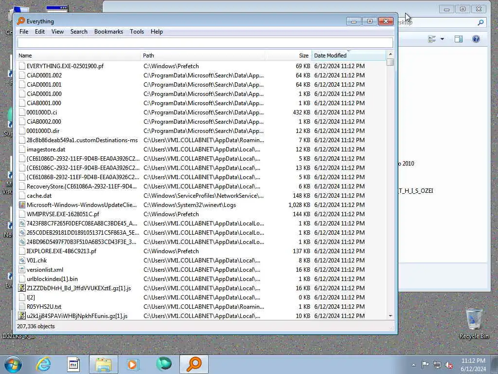Select icon of versionlist.xml

[22, 269]
